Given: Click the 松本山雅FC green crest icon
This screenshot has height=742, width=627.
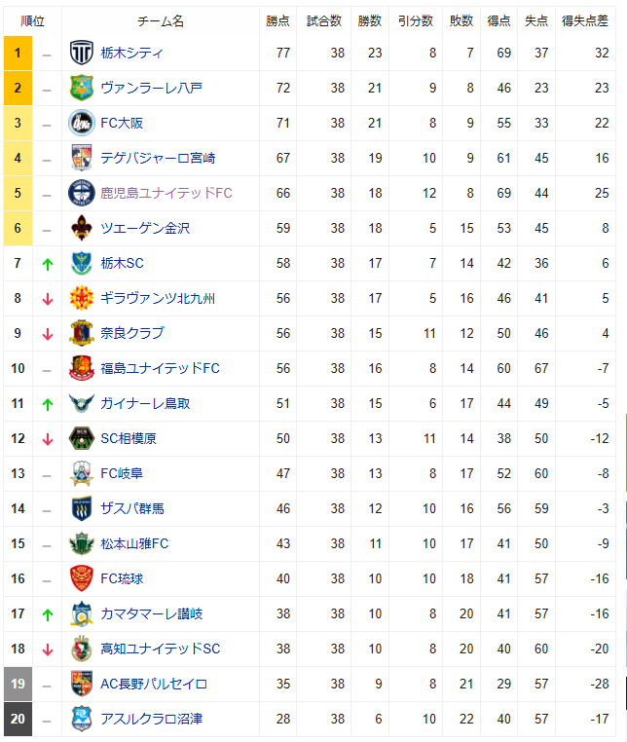Looking at the screenshot, I should click(81, 543).
